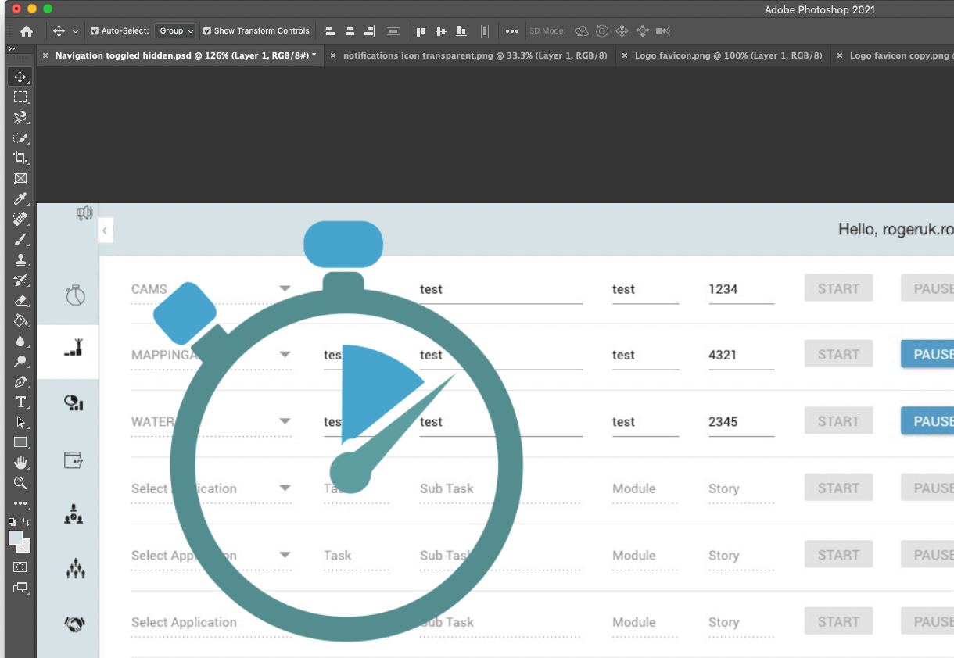Select the Dodge tool

[x=20, y=361]
